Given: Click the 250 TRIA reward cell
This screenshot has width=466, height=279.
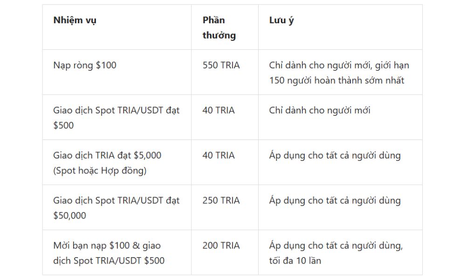Looking at the screenshot, I should coord(221,200).
